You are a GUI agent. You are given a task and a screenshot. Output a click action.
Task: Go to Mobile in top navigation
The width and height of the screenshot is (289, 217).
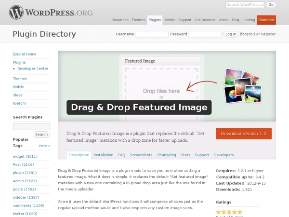170,20
